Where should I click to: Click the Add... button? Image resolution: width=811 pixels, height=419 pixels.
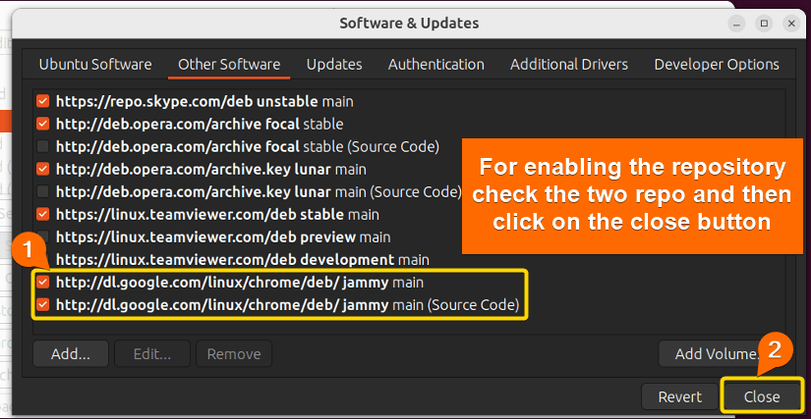click(x=71, y=354)
